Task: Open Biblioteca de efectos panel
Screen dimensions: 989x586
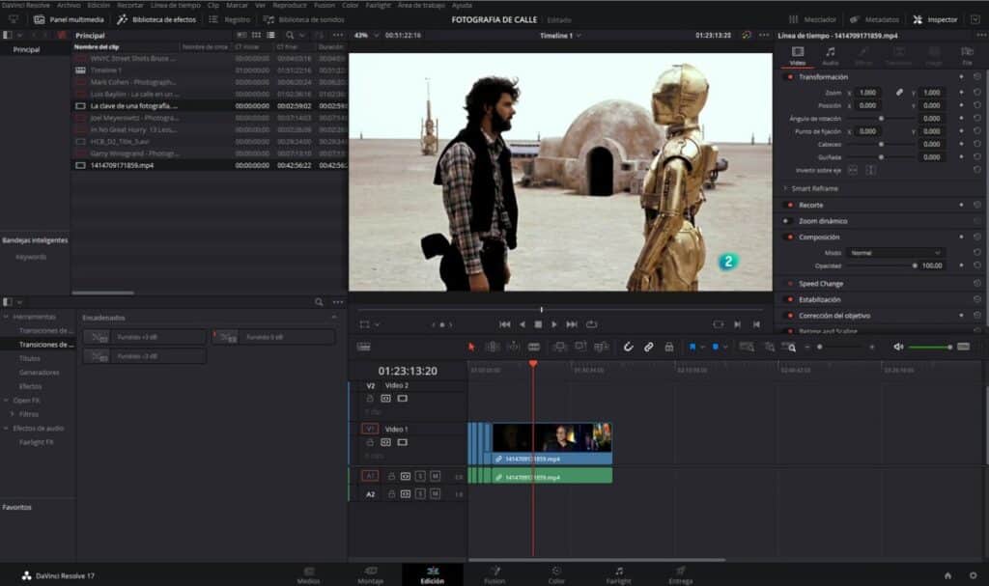Action: click(x=157, y=19)
